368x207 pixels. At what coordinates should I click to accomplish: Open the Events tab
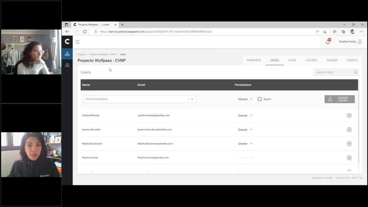(352, 60)
